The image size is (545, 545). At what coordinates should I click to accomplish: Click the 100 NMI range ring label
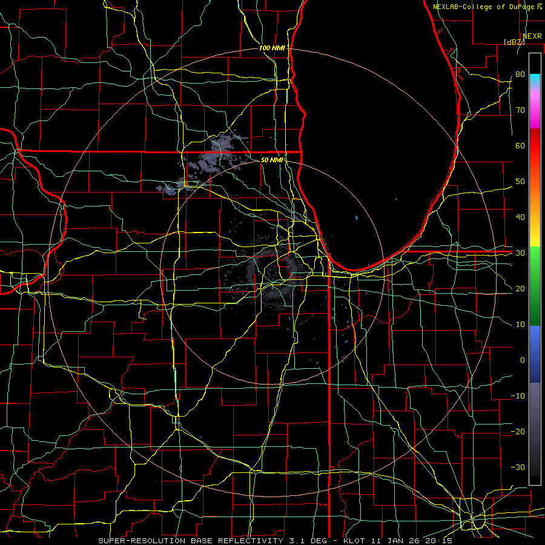[272, 48]
